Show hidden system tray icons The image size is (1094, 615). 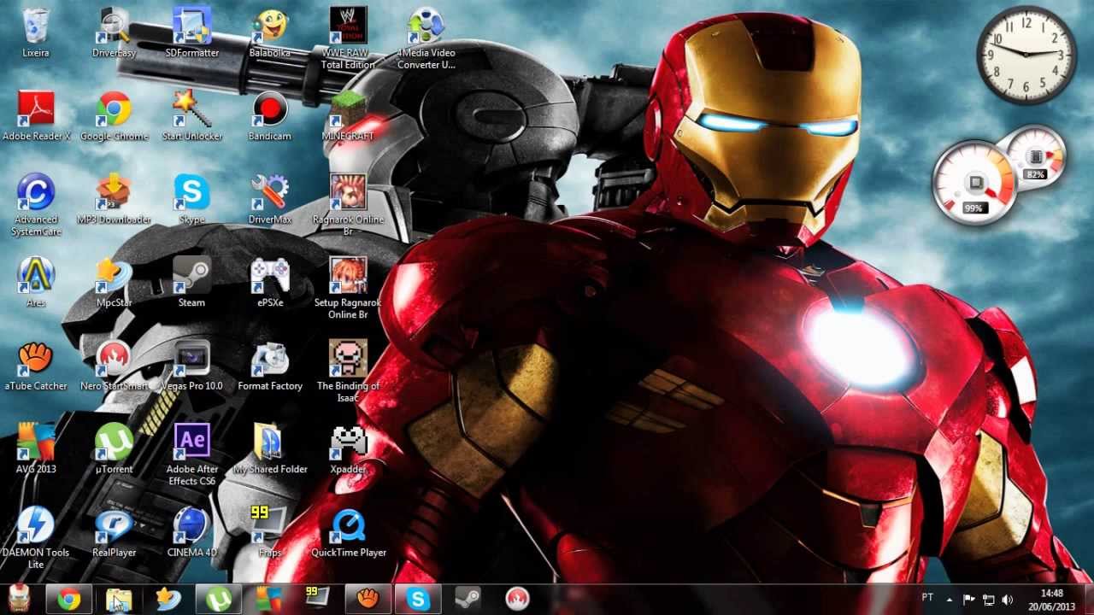click(x=950, y=599)
